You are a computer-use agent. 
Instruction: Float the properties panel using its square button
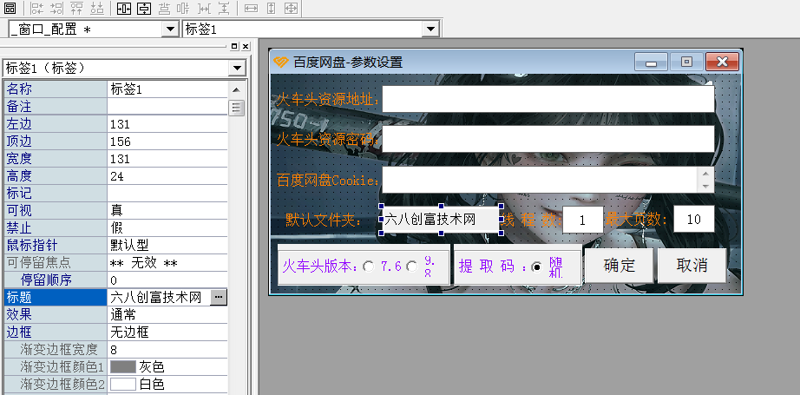click(x=234, y=46)
